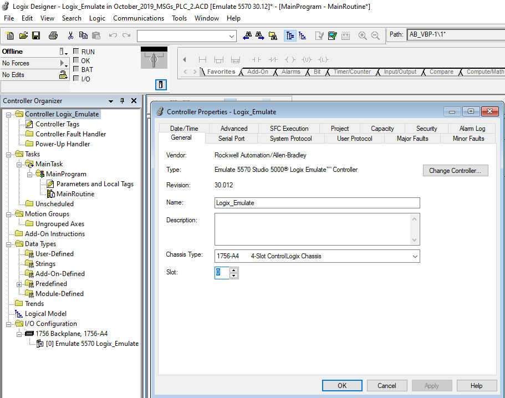Open the Chassis Type dropdown
The image size is (505, 398).
[415, 256]
